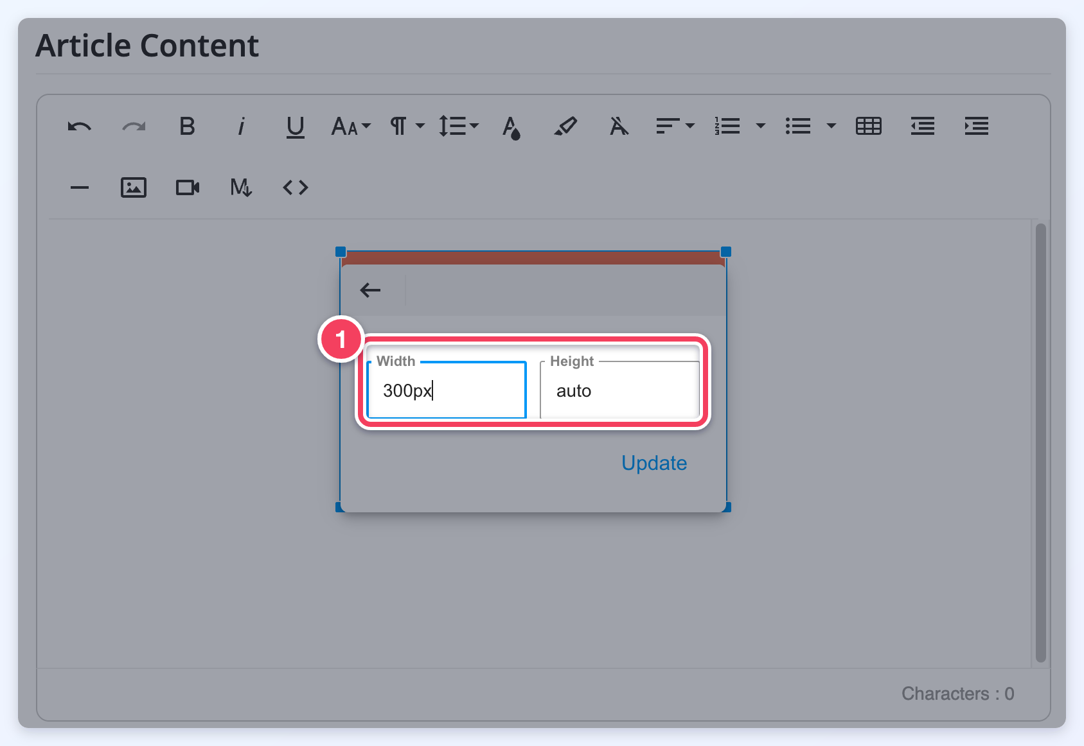Expand the bullet list style arrow
The width and height of the screenshot is (1084, 746).
tap(831, 126)
